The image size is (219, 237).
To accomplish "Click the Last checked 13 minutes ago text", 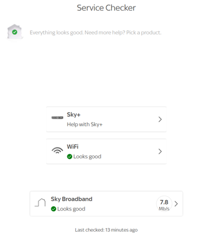I will 107,230.
